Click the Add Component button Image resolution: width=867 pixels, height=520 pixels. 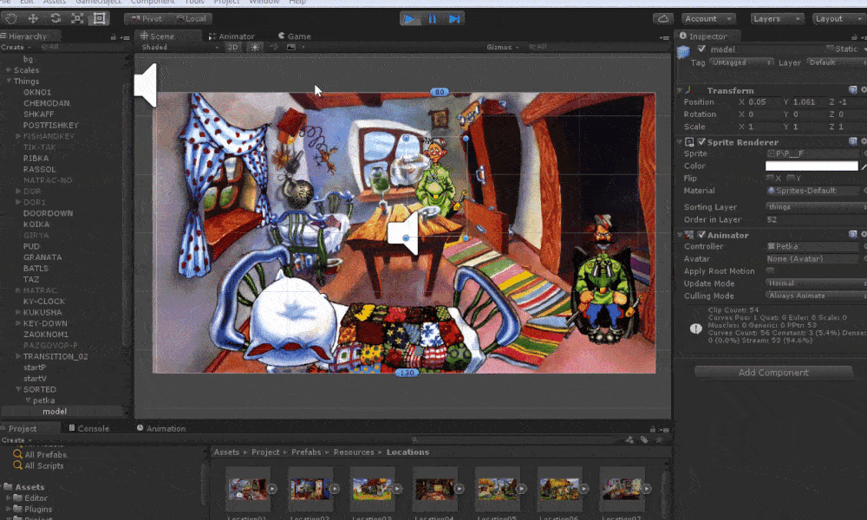(x=773, y=373)
